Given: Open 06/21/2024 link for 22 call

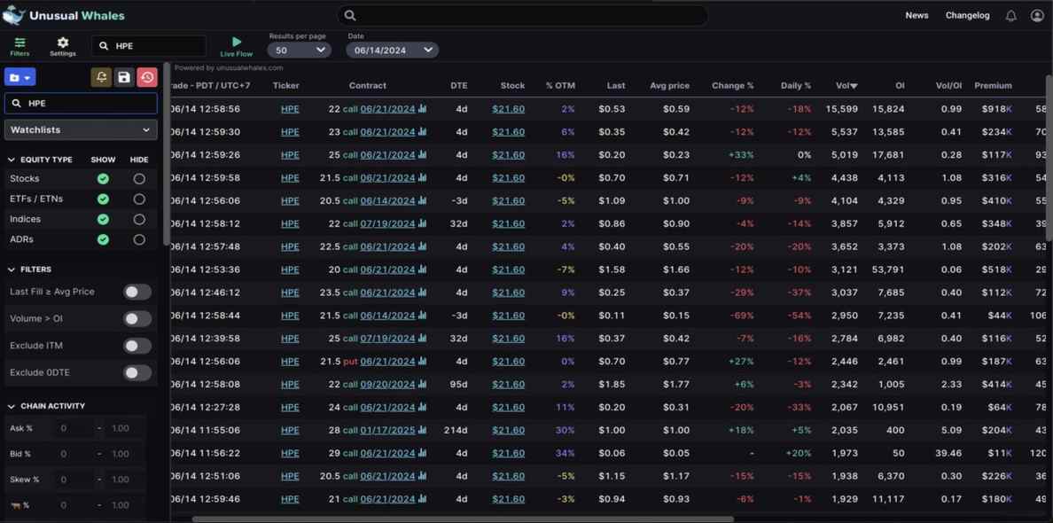Looking at the screenshot, I should tap(387, 109).
